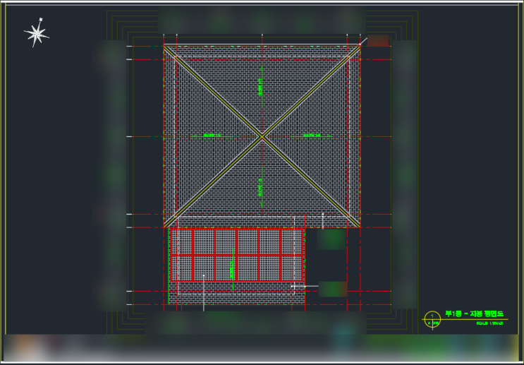Click the drawing title 부1층 - 지붕 평면도
The width and height of the screenshot is (524, 365).
click(x=474, y=313)
